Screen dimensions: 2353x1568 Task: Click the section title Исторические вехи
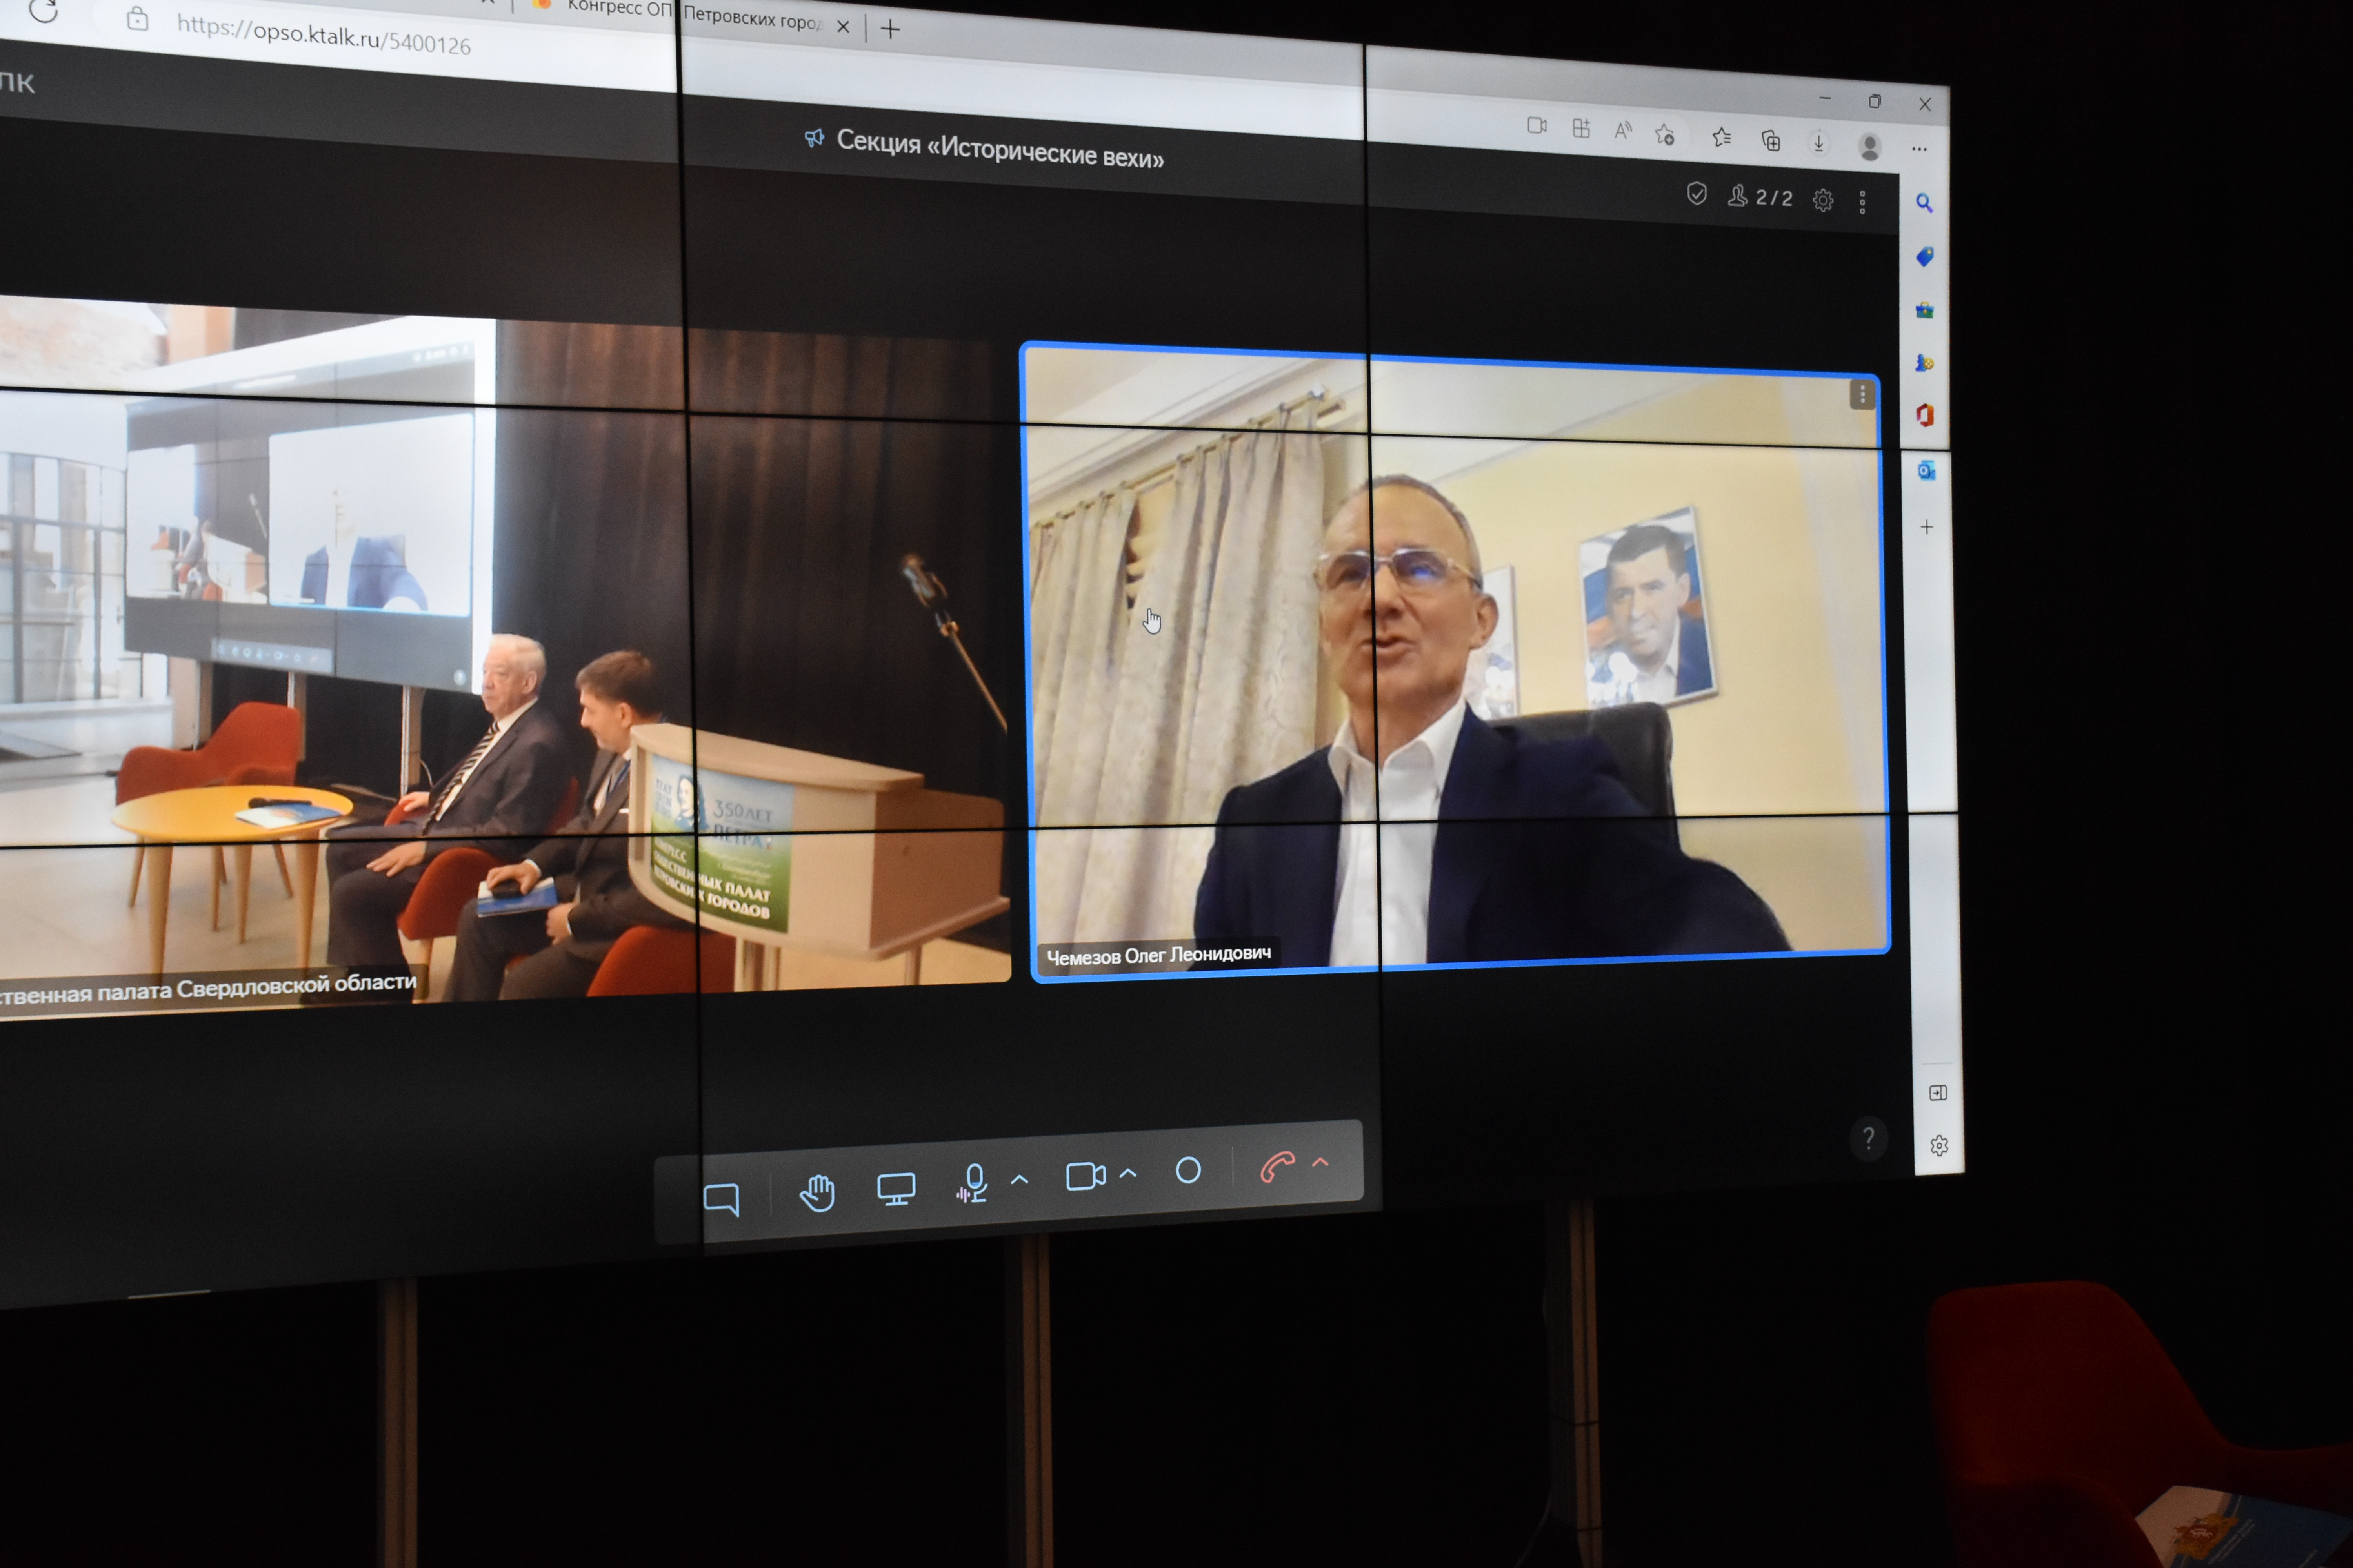(x=1000, y=150)
